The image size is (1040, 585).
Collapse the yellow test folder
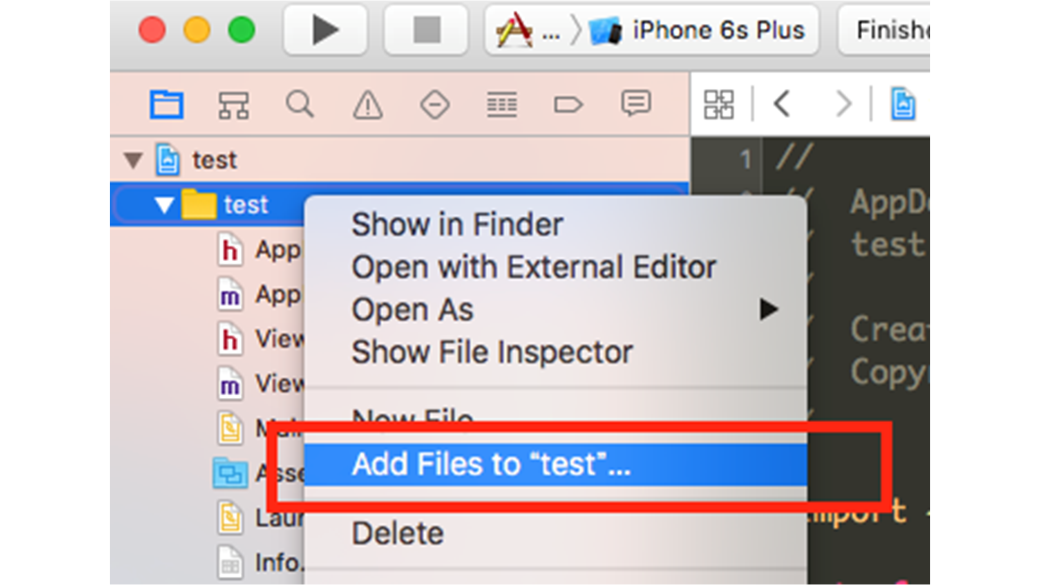click(x=164, y=205)
